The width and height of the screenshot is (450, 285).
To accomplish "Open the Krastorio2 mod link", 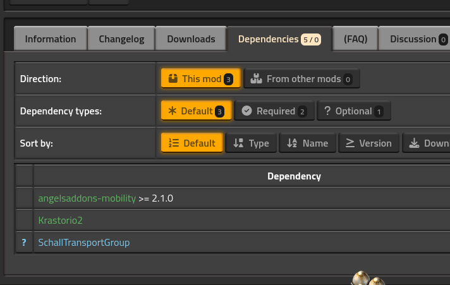I will point(60,221).
